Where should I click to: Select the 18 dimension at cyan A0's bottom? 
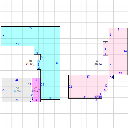(50, 98)
